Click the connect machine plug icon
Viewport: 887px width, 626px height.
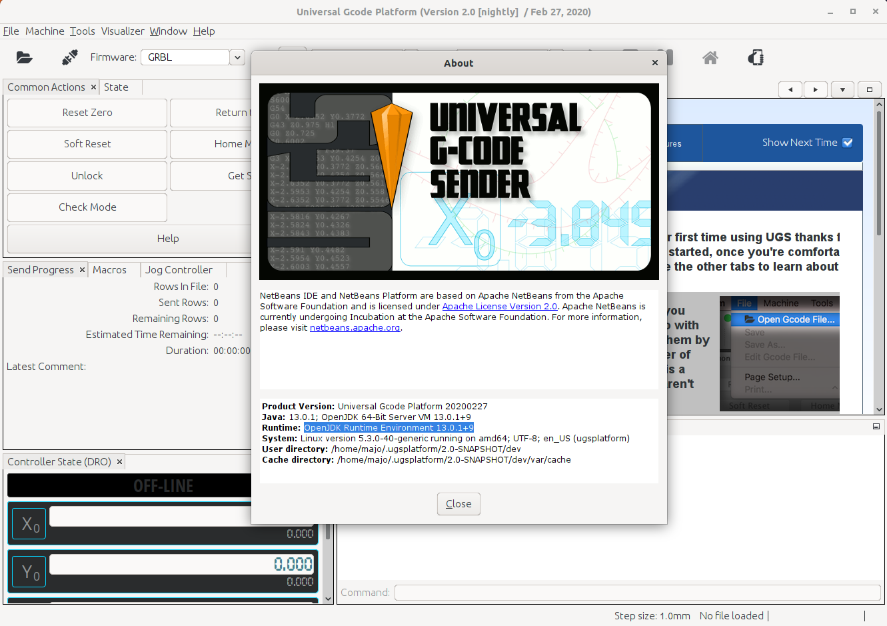69,57
